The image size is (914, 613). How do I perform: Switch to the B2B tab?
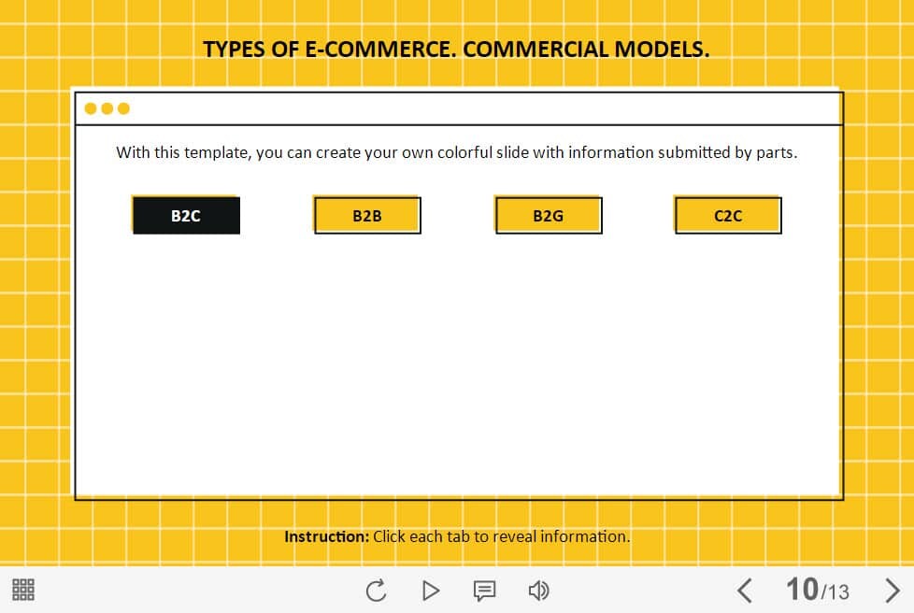pyautogui.click(x=367, y=216)
